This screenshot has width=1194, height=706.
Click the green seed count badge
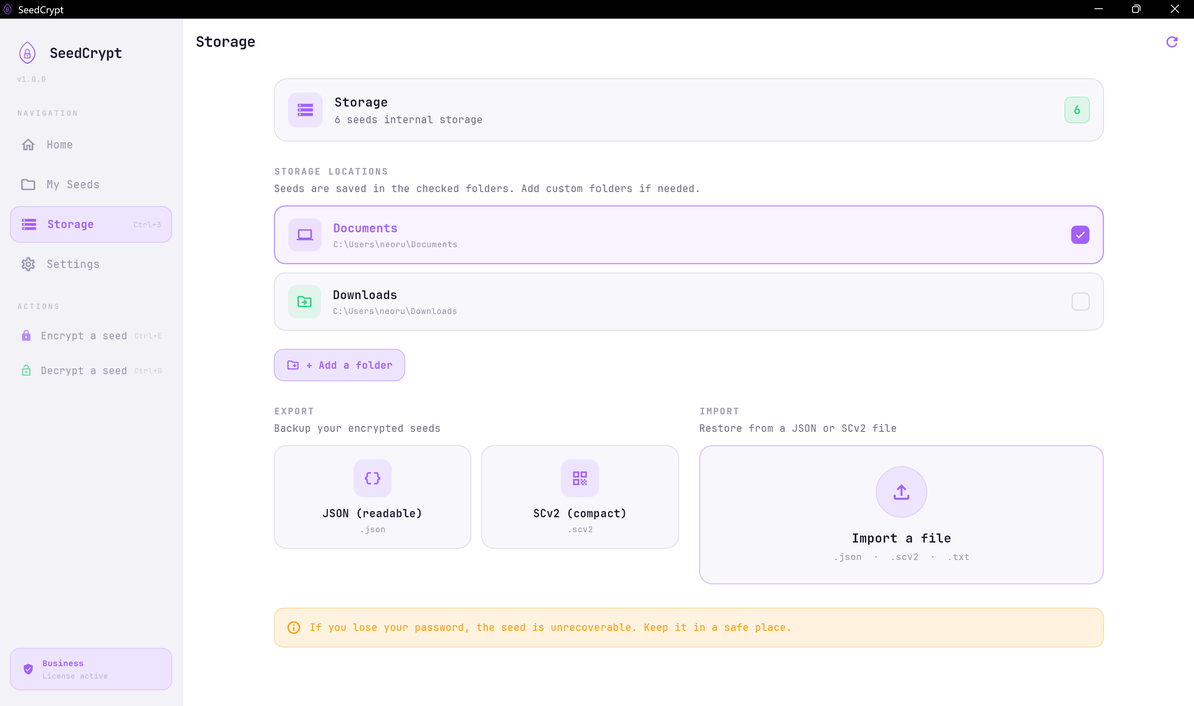[1077, 110]
